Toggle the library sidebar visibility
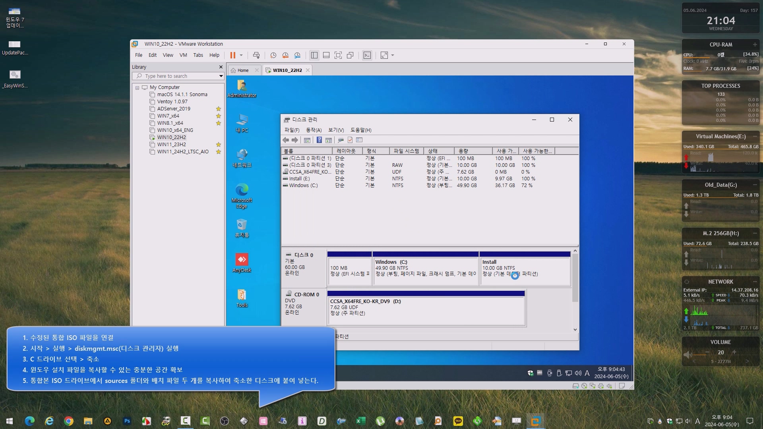 click(314, 55)
